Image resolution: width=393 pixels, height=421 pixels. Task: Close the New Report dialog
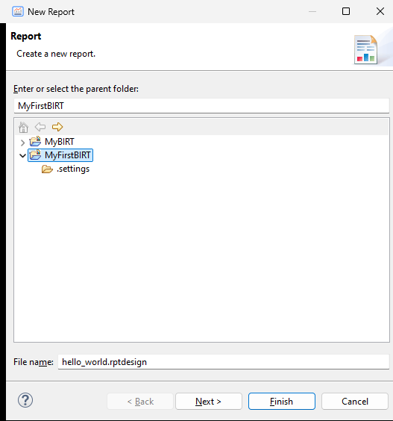coord(380,11)
